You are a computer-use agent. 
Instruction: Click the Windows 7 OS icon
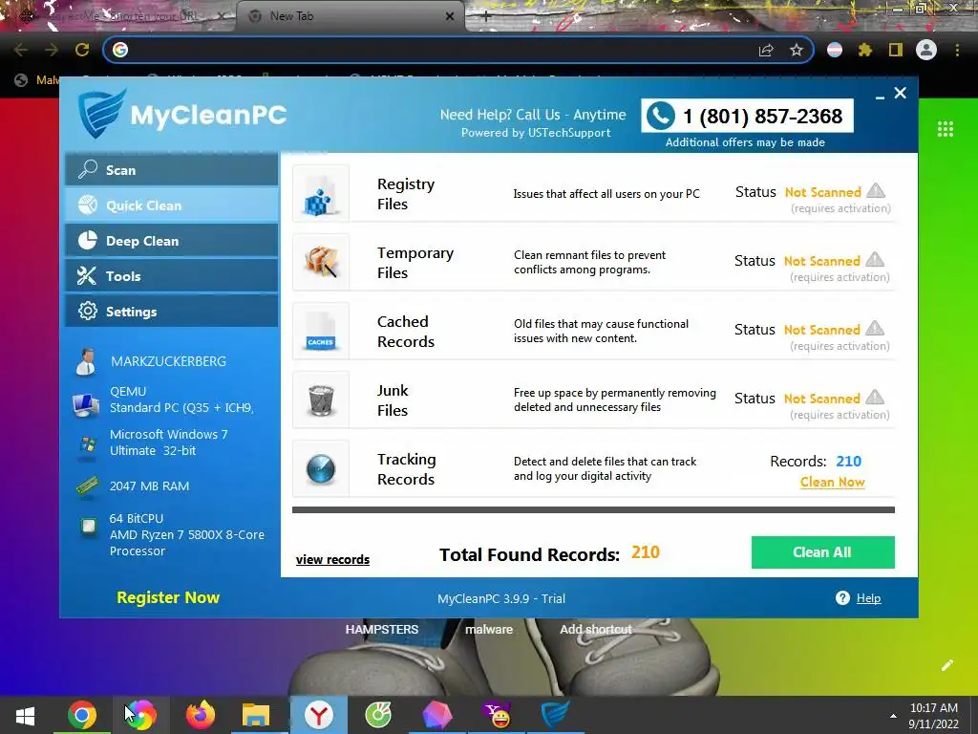88,445
